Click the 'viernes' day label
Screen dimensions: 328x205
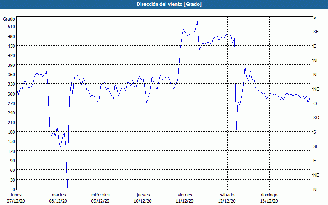[185, 195]
